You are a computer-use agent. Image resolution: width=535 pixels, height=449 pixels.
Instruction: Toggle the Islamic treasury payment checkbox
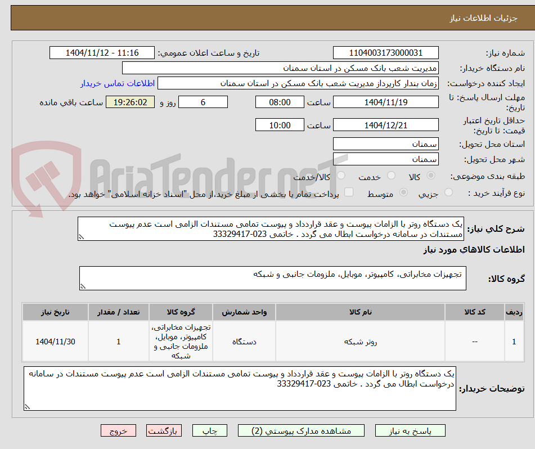coord(349,192)
